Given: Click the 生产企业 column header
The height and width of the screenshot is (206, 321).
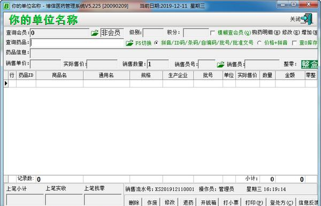Looking at the screenshot, I should [x=178, y=75].
